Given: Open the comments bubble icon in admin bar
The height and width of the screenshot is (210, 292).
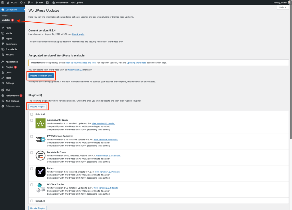Looking at the screenshot, I should [x=29, y=2].
